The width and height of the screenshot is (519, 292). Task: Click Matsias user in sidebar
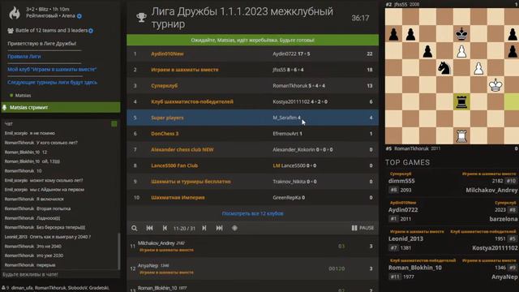pyautogui.click(x=23, y=96)
